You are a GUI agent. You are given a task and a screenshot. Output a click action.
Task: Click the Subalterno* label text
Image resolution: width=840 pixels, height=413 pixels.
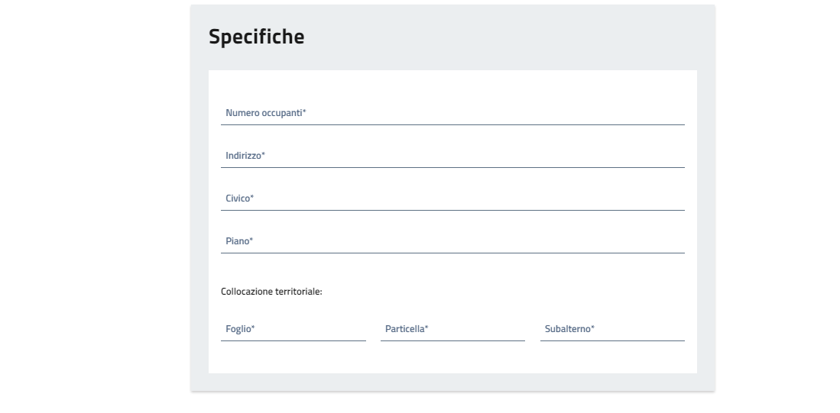coord(569,329)
